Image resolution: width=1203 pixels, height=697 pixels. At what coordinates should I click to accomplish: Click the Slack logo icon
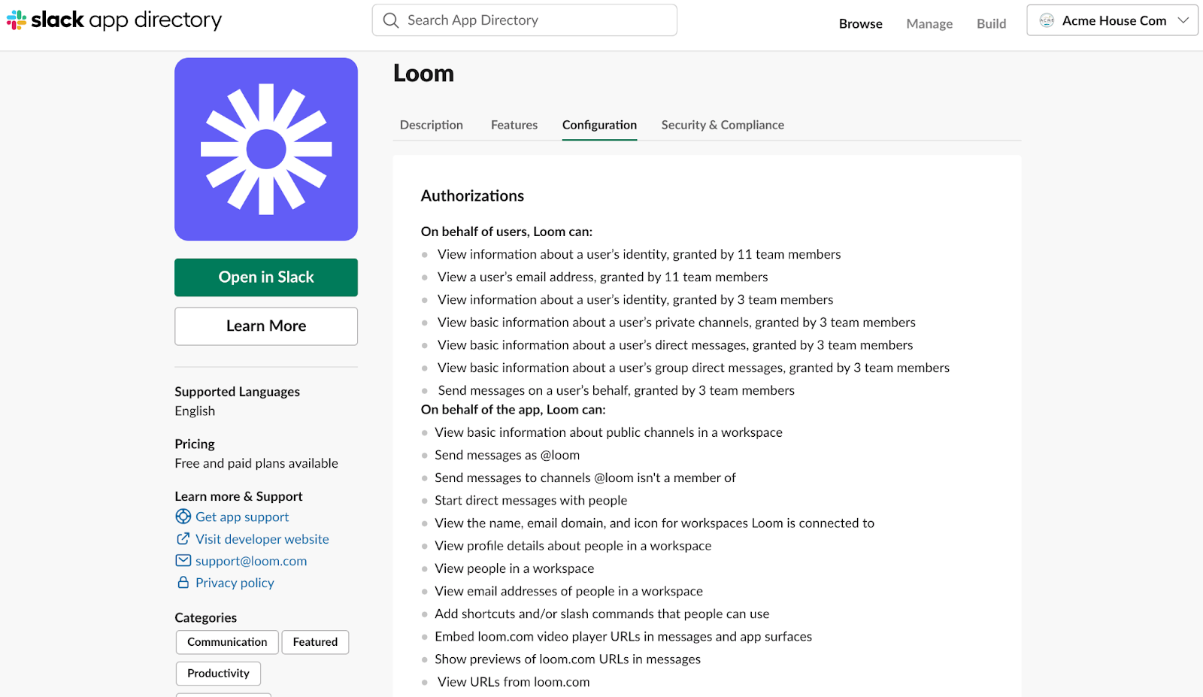point(17,20)
